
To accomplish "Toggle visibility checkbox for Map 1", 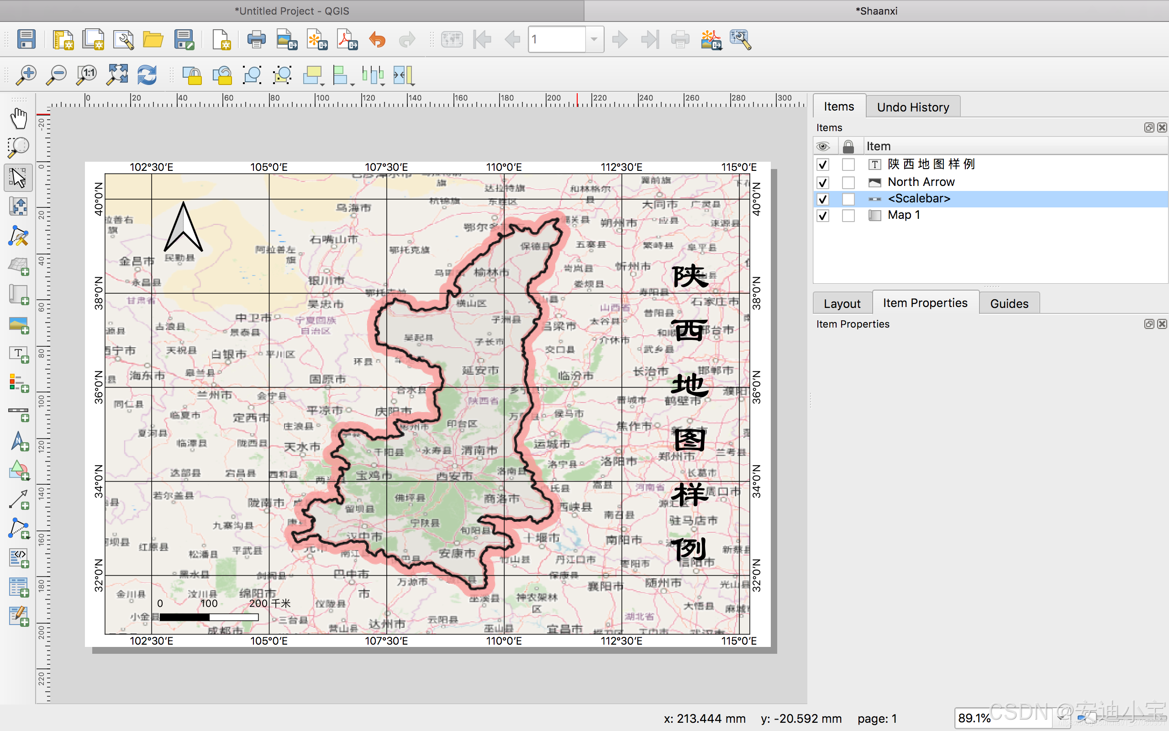I will point(823,215).
